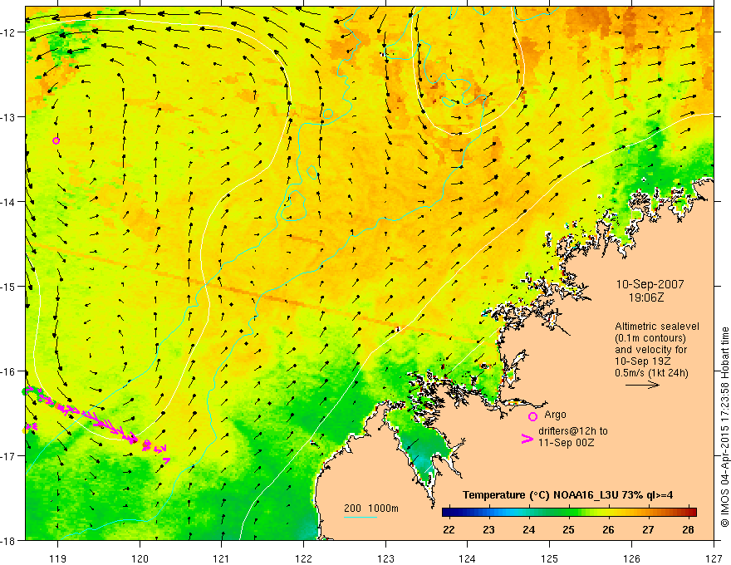This screenshot has height=565, width=731.
Task: Click color bar tick label 25
Action: [x=568, y=529]
